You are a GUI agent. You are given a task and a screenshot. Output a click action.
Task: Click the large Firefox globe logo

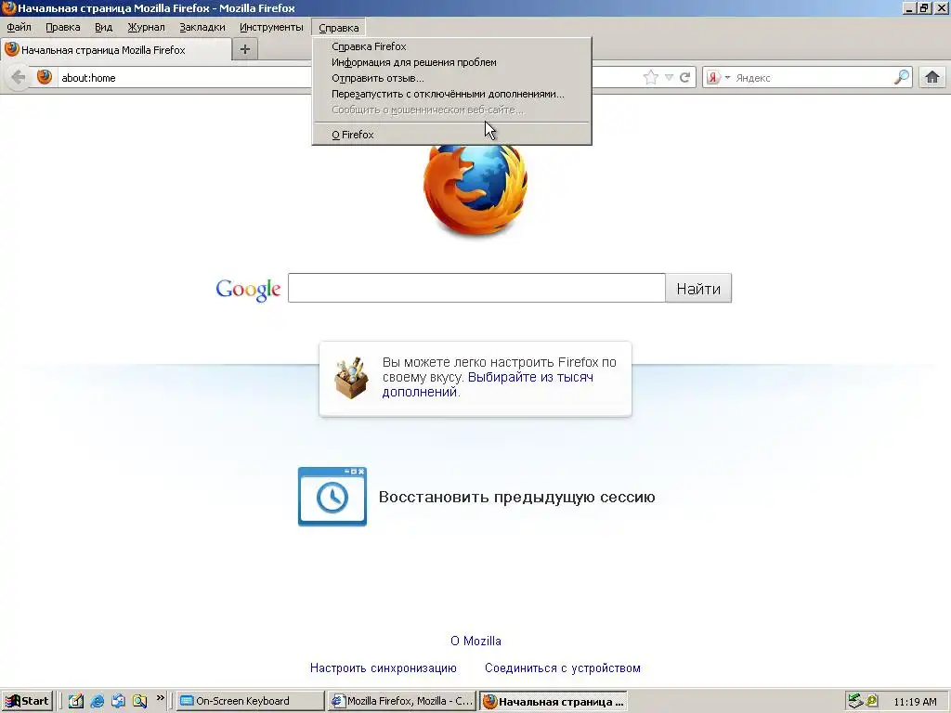(475, 190)
